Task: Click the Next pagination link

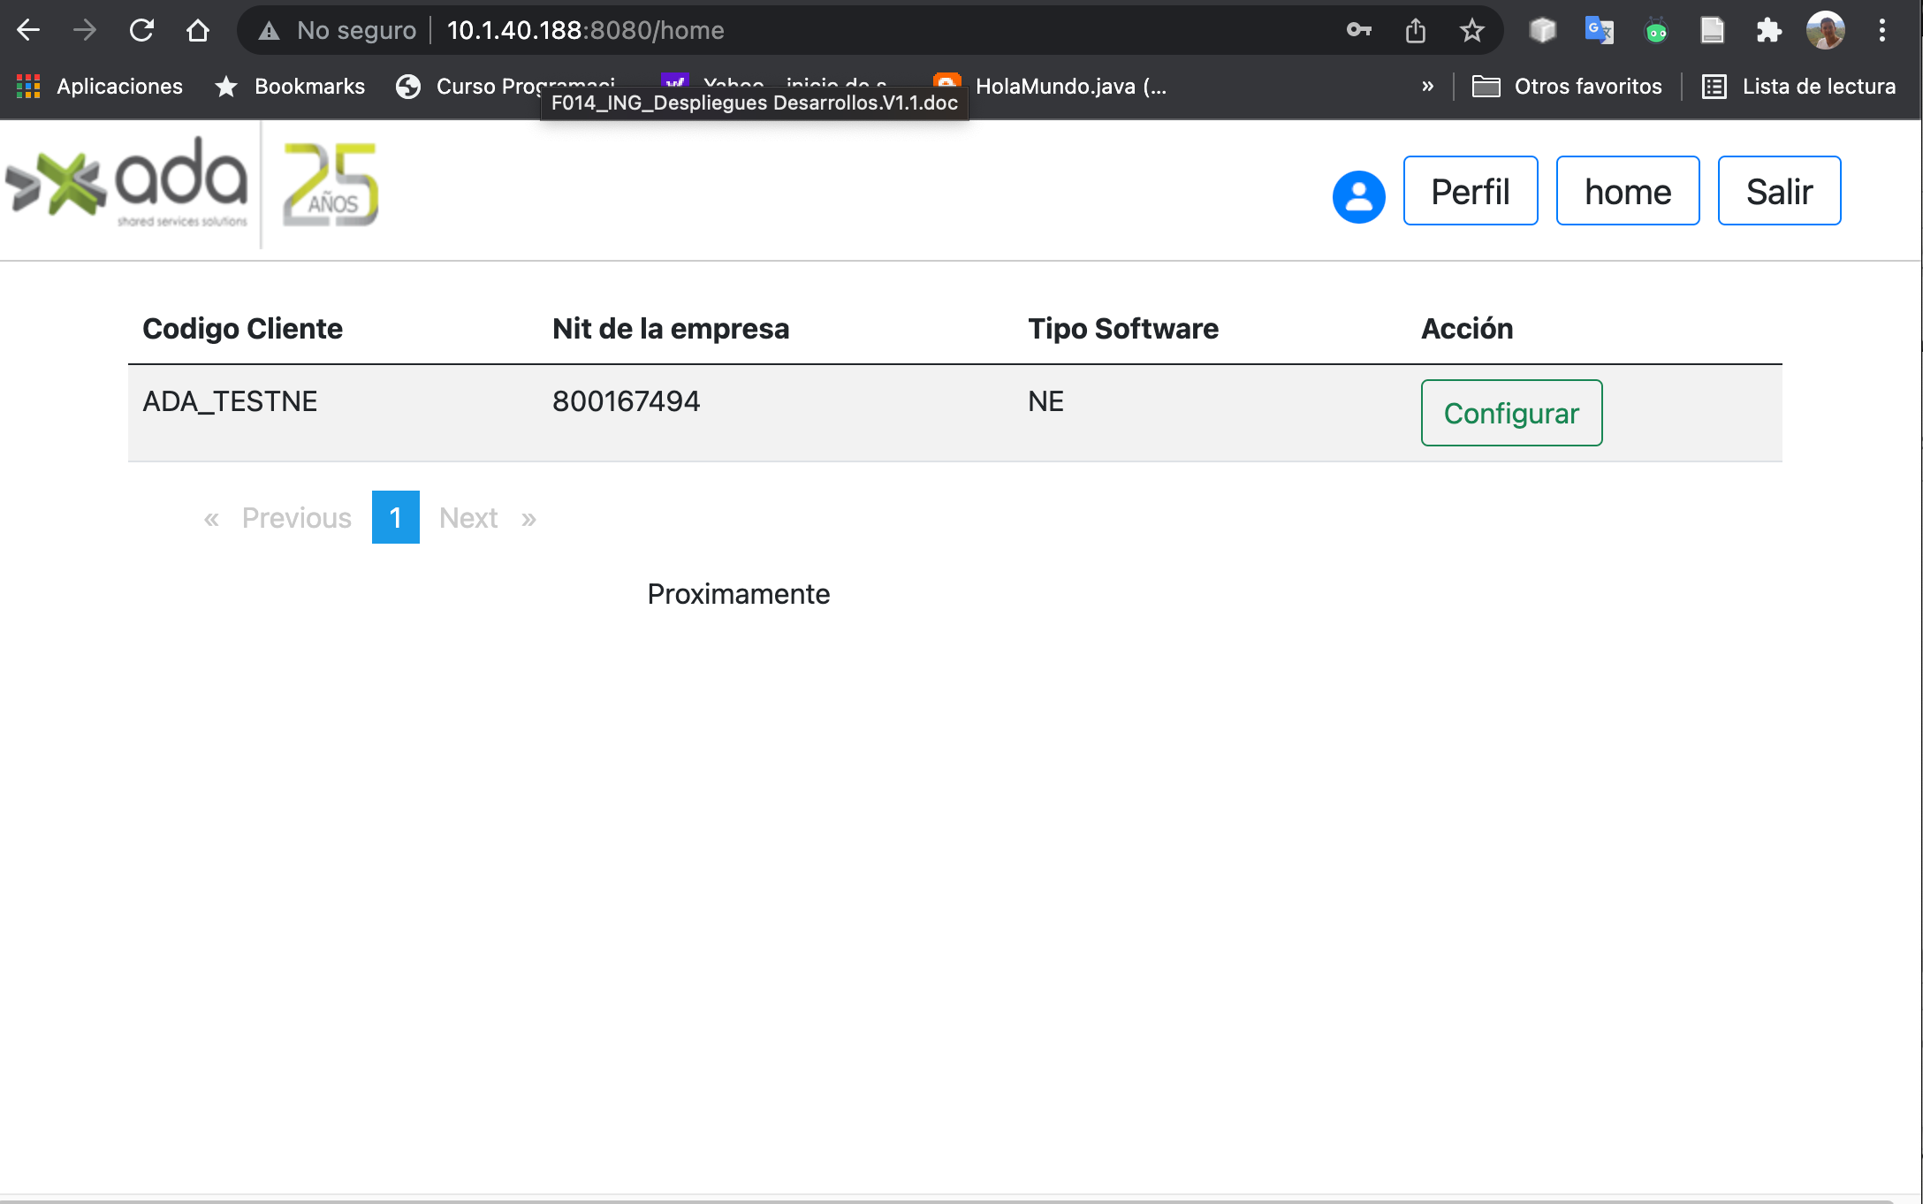Action: coord(468,517)
